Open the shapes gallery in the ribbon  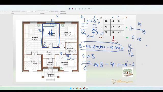coord(32,11)
